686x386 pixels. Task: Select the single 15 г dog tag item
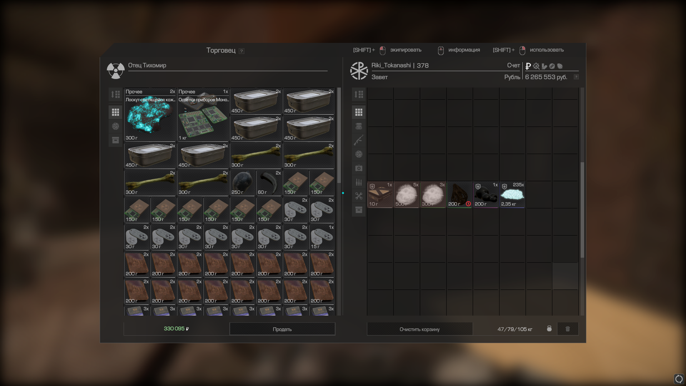[x=322, y=237]
